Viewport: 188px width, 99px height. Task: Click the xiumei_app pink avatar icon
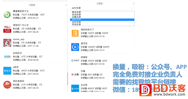point(7,43)
